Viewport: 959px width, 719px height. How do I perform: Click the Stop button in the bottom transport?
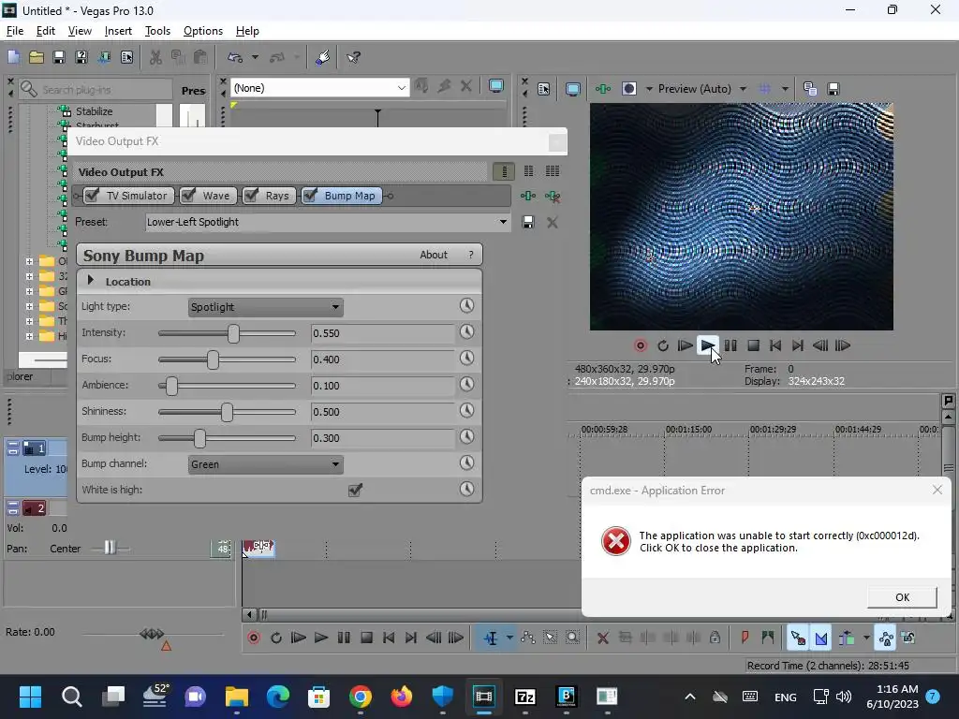pyautogui.click(x=367, y=638)
